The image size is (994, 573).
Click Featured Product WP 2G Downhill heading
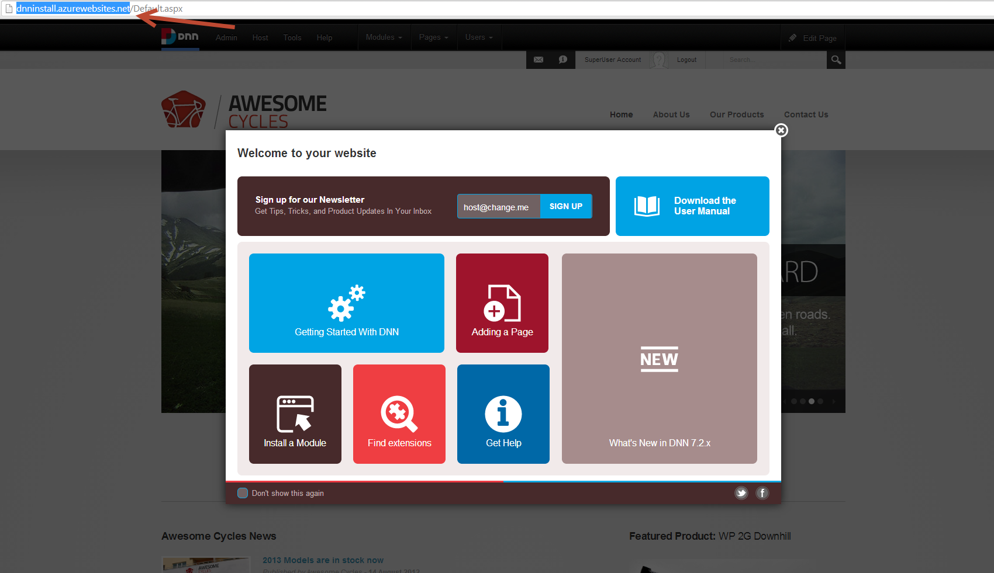click(710, 536)
